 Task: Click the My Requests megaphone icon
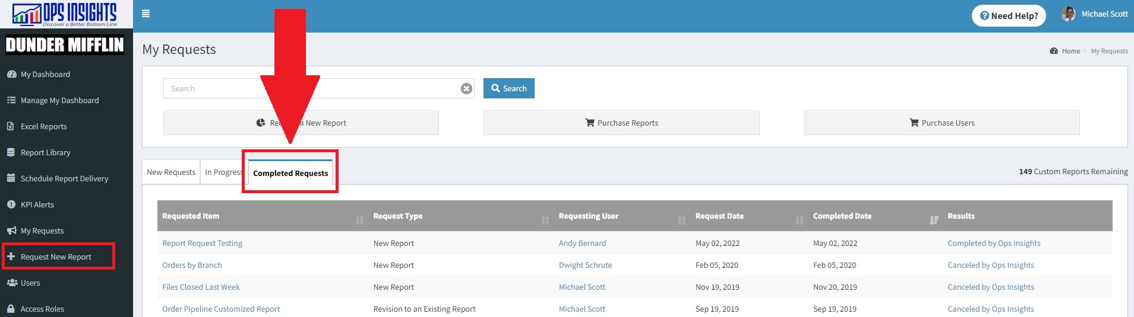click(11, 230)
